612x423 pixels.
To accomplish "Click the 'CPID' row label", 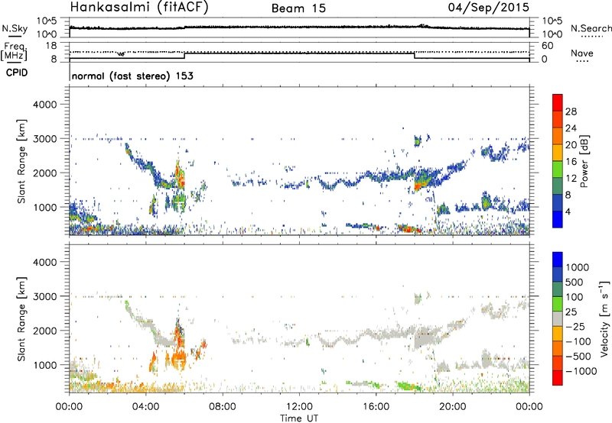I will [x=17, y=73].
